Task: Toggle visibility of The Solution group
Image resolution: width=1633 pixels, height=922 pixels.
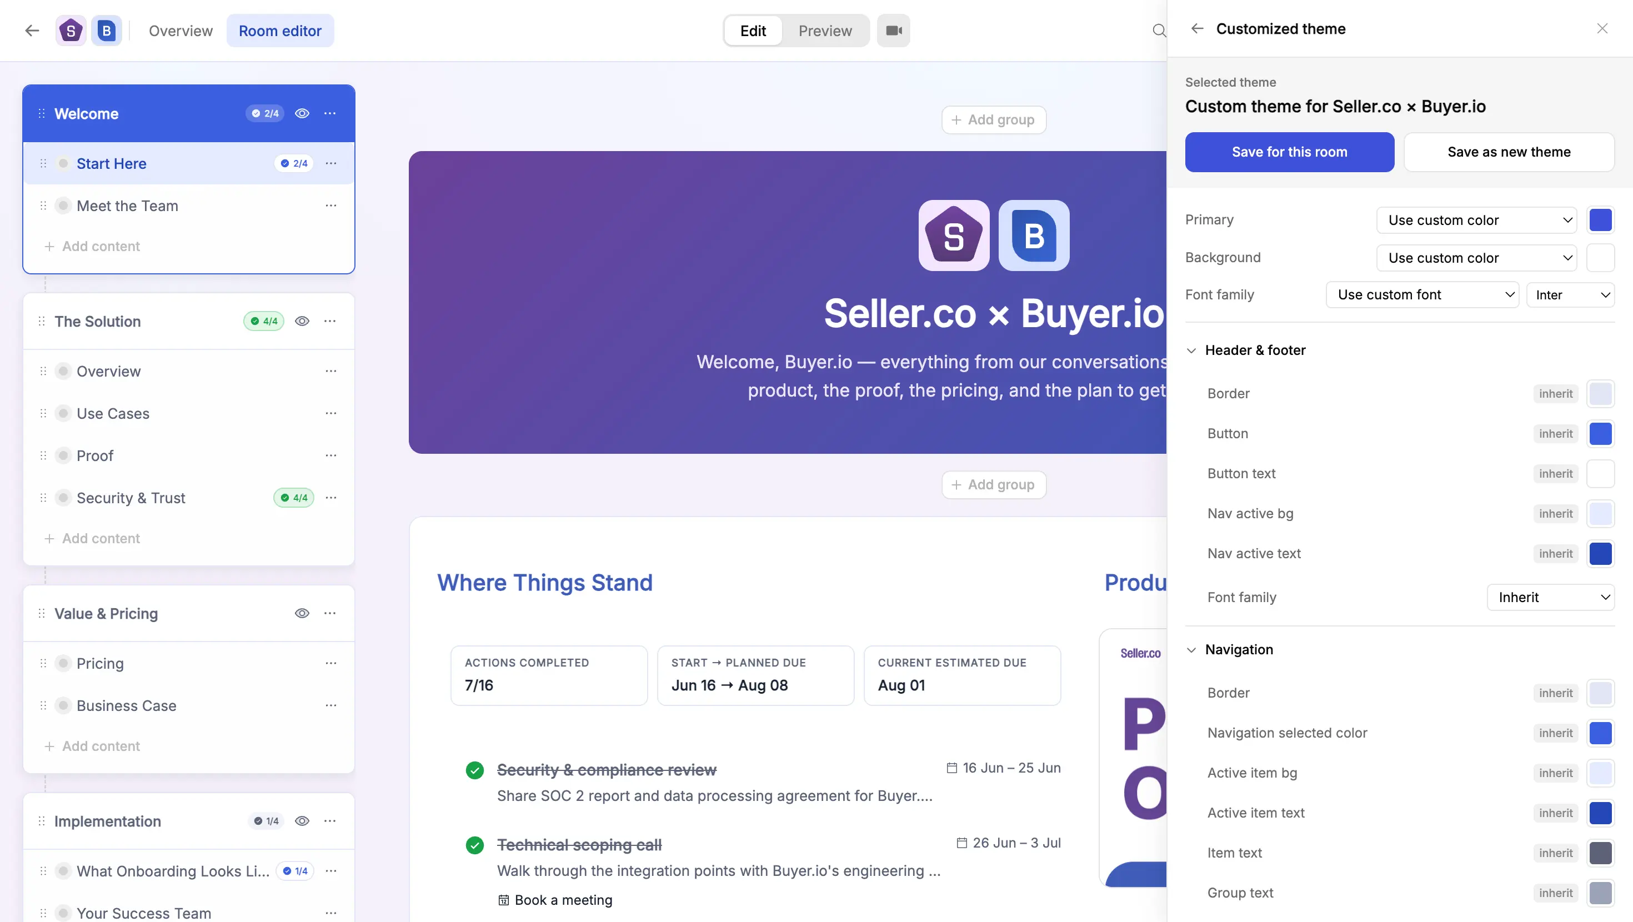Action: coord(302,321)
